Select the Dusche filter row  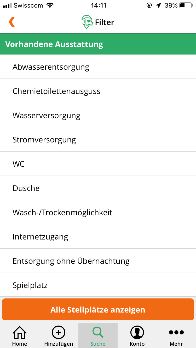coord(98,188)
